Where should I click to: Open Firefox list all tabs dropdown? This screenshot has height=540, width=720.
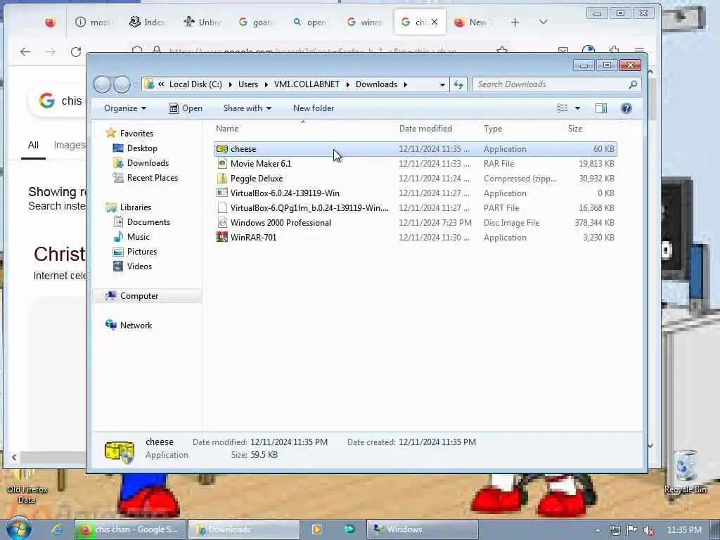(544, 22)
